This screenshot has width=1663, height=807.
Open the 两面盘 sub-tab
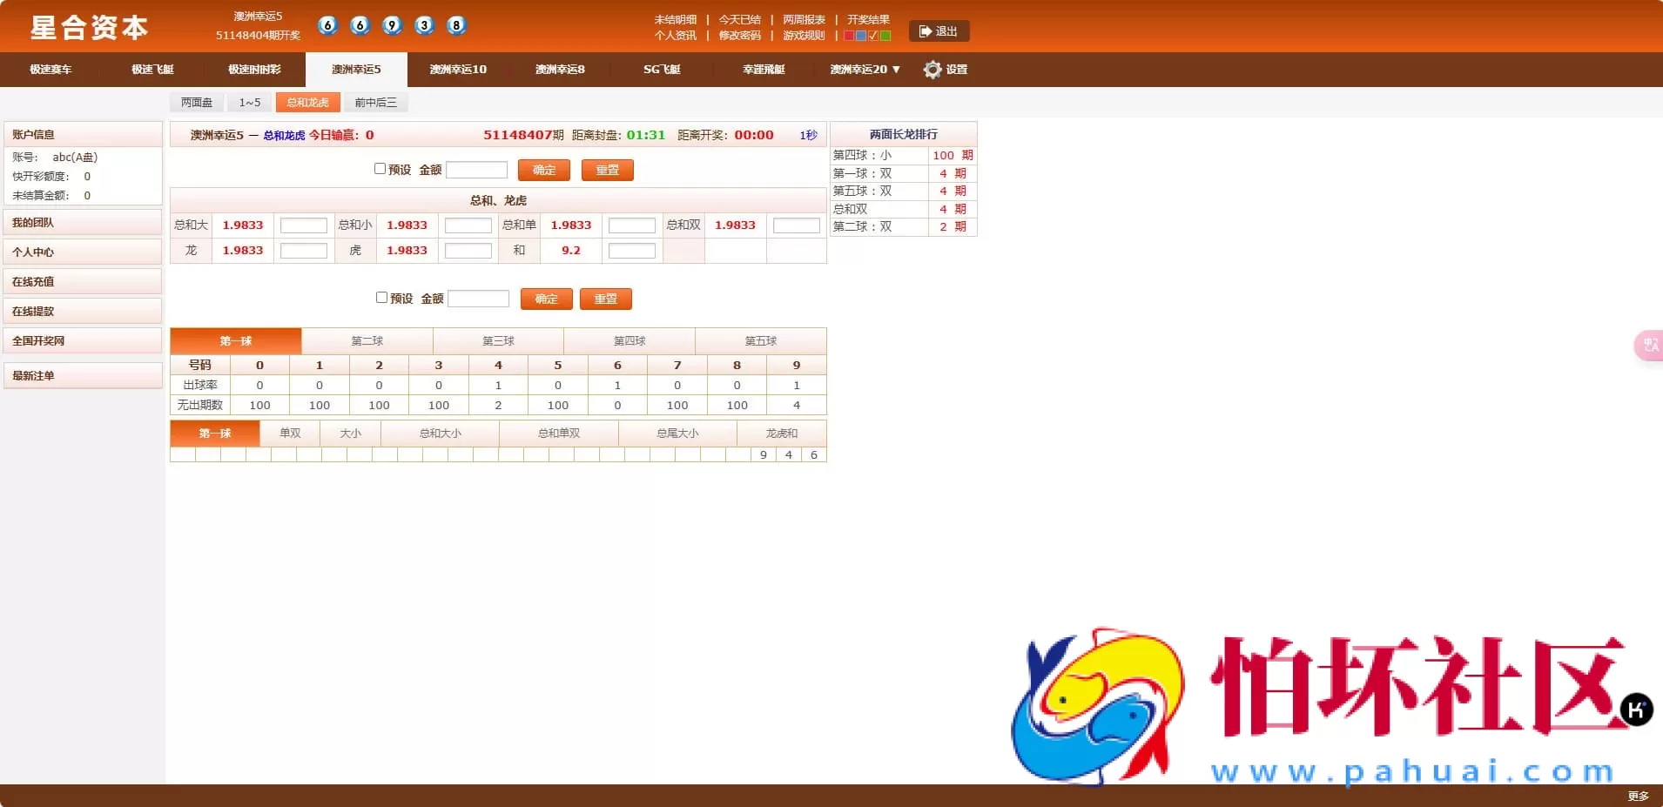click(x=197, y=103)
